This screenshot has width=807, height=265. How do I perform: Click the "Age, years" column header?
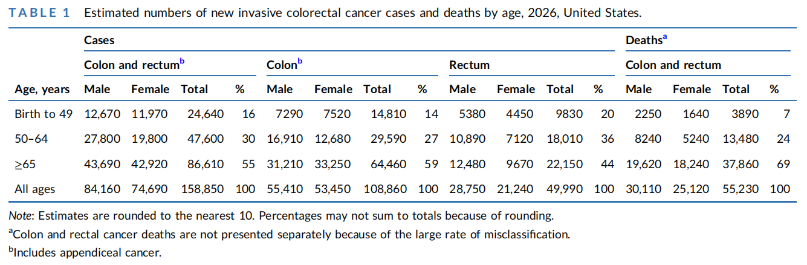(x=42, y=89)
